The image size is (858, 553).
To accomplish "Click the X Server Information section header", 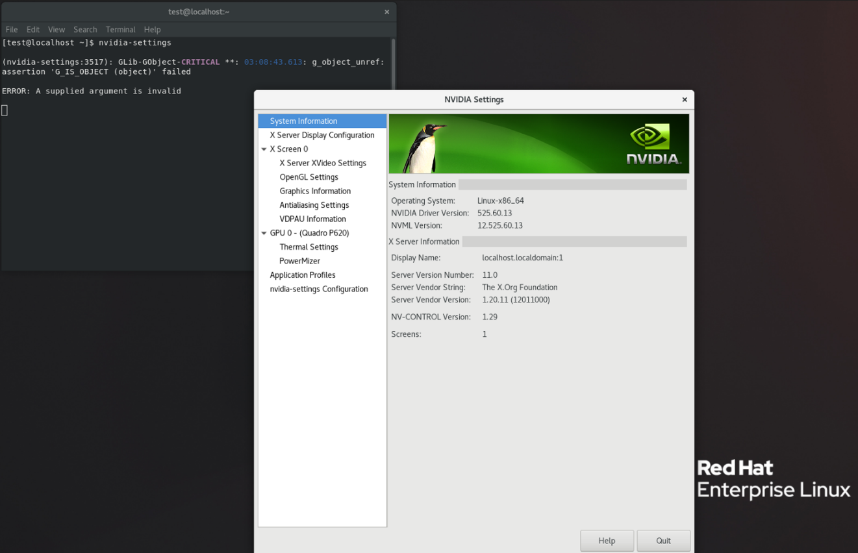I will [x=424, y=241].
